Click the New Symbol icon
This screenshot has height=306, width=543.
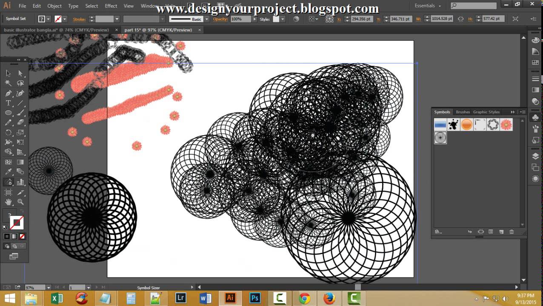click(x=501, y=232)
